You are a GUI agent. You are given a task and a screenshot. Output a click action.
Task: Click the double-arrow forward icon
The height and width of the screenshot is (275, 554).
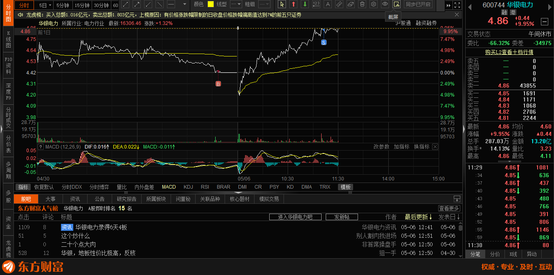pos(448,5)
